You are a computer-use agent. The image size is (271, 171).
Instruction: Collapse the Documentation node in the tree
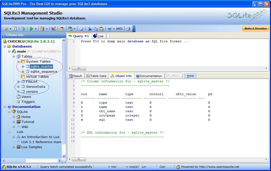coord(5,107)
